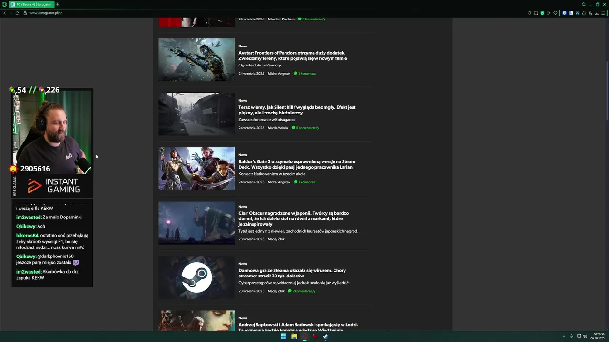Screen dimensions: 609x342
Task: Open the tab search magnifier icon
Action: coord(584,4)
